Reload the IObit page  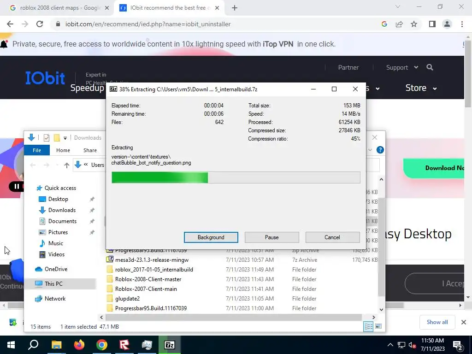pos(40,24)
